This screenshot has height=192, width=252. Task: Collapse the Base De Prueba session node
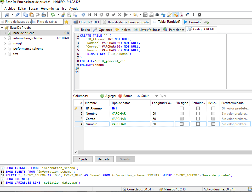2,28
